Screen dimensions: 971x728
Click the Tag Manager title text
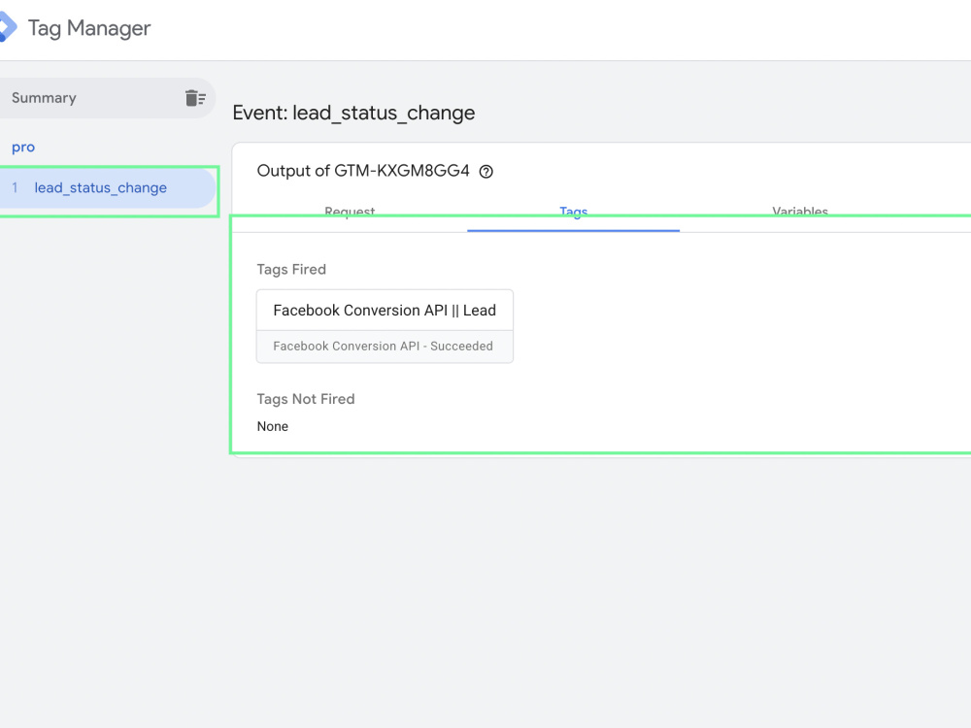tap(89, 28)
